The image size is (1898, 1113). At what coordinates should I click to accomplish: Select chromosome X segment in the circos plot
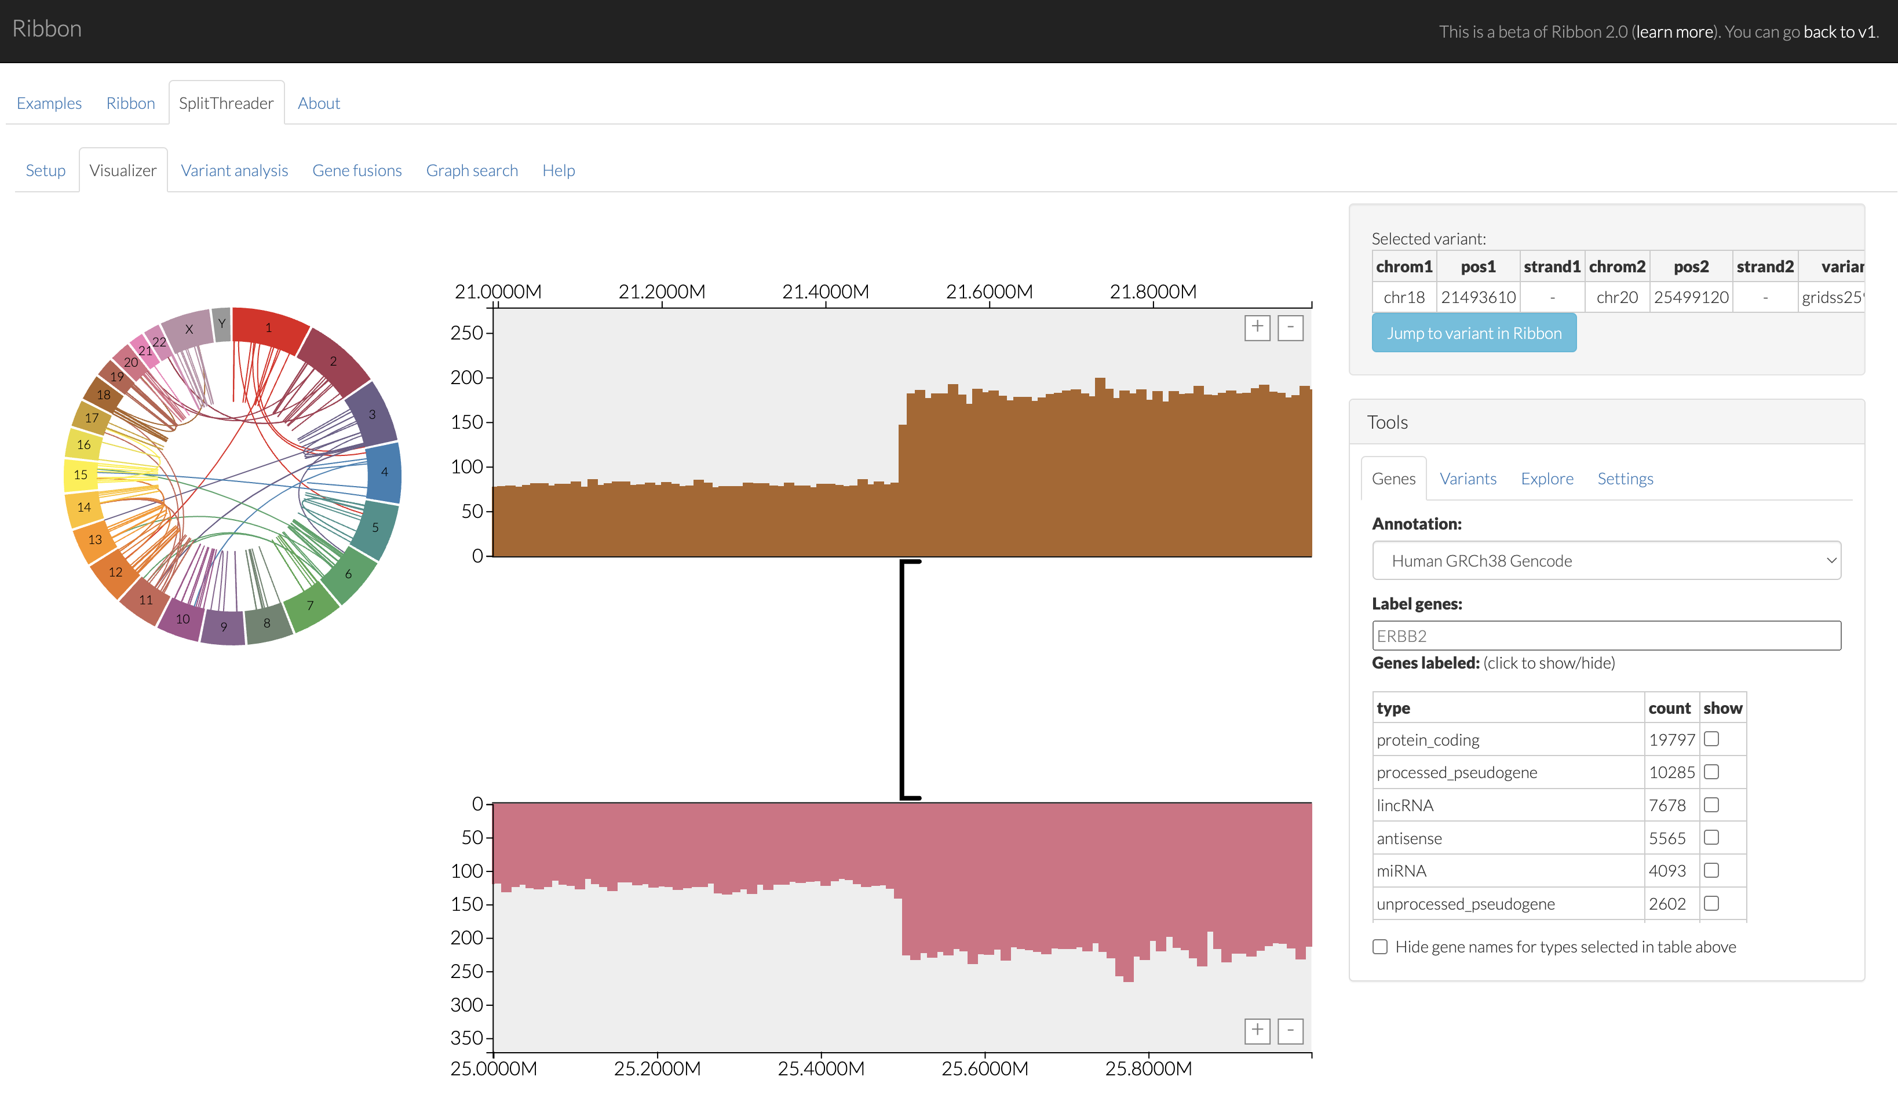point(188,329)
